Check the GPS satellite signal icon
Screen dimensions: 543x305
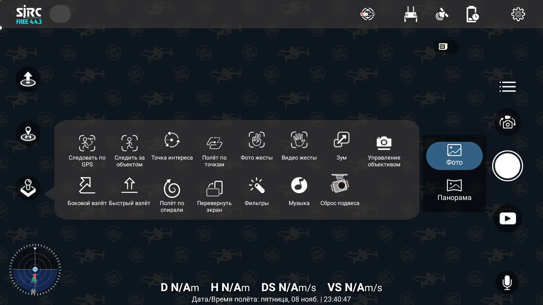tap(442, 14)
